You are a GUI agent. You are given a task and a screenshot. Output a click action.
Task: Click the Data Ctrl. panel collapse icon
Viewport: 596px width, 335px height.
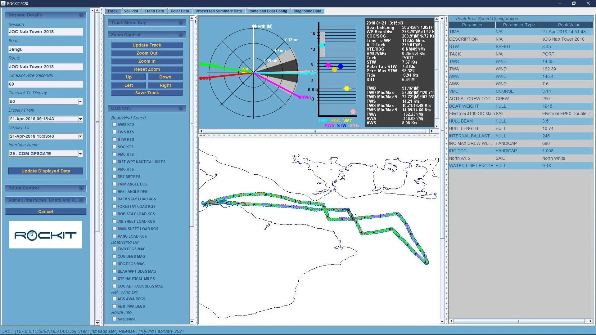click(181, 108)
